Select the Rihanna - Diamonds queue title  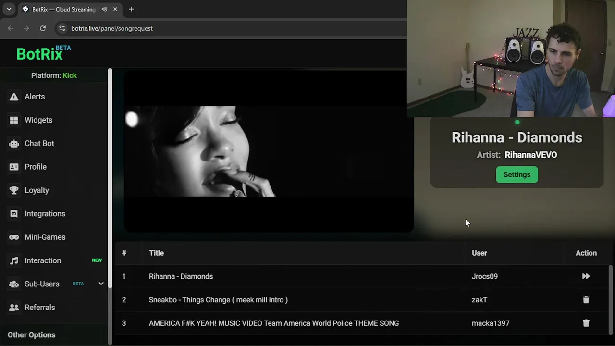[181, 276]
